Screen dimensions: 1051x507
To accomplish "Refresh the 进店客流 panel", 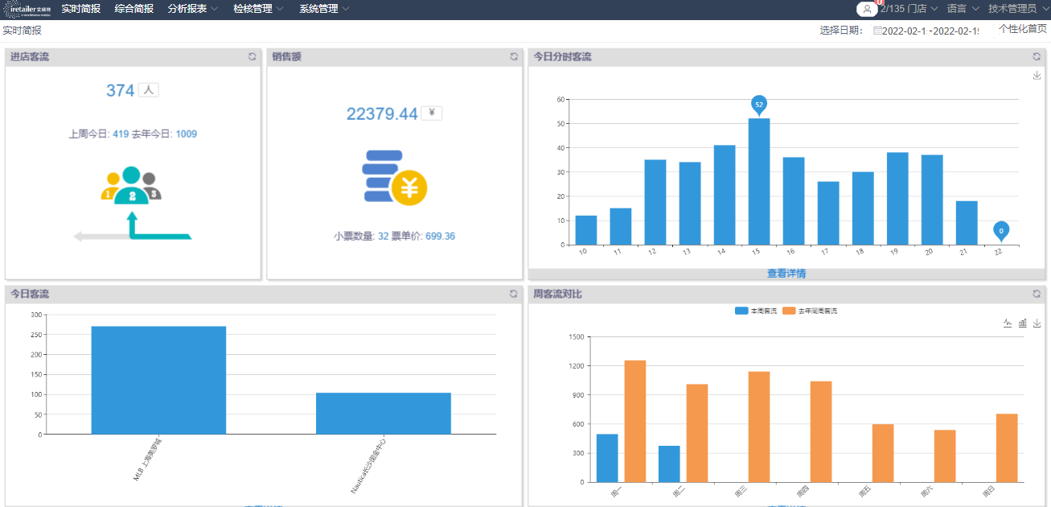I will [252, 57].
